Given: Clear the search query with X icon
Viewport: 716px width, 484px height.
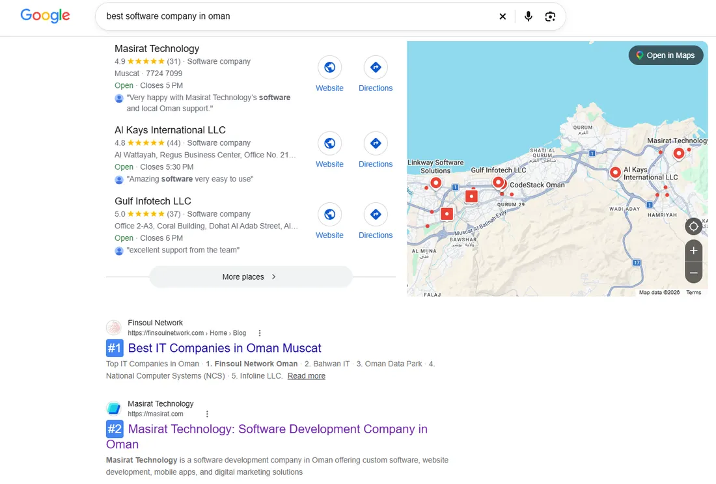Looking at the screenshot, I should [x=503, y=16].
